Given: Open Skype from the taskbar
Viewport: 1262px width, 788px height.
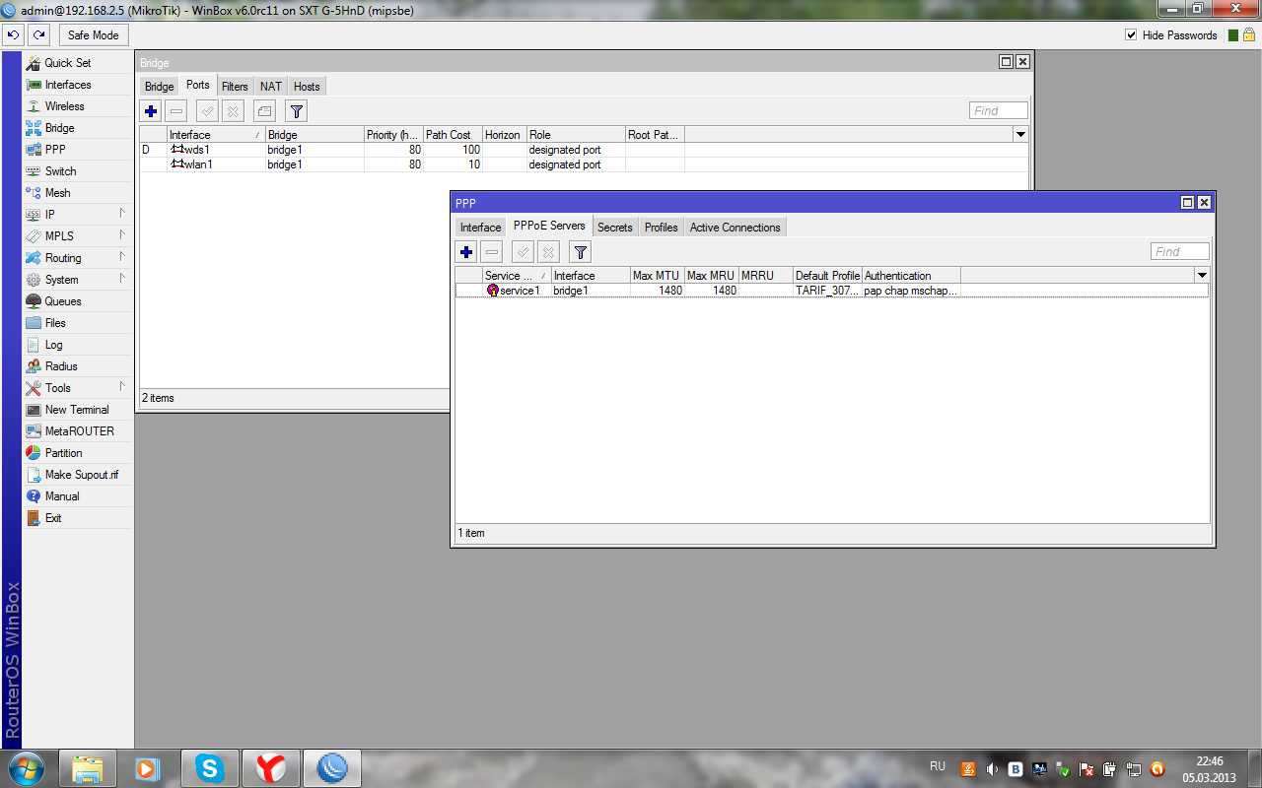Looking at the screenshot, I should (x=209, y=767).
